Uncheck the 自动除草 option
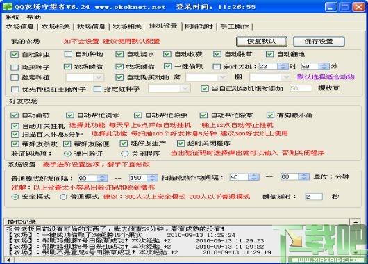Image resolution: width=368 pixels, height=264 pixels. pyautogui.click(x=217, y=54)
